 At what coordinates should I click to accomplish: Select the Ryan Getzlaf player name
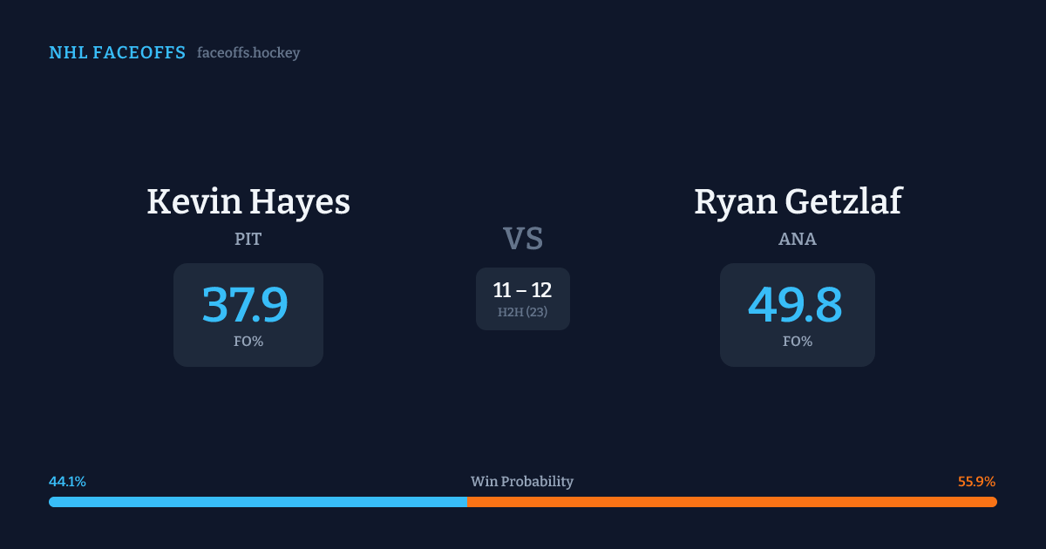(x=798, y=201)
